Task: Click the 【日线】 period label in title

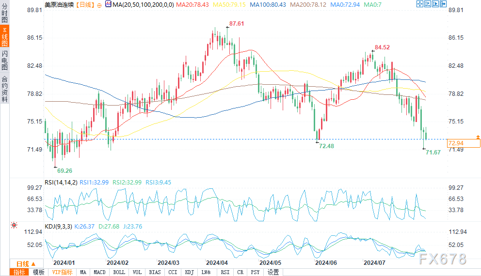Action: 85,4
